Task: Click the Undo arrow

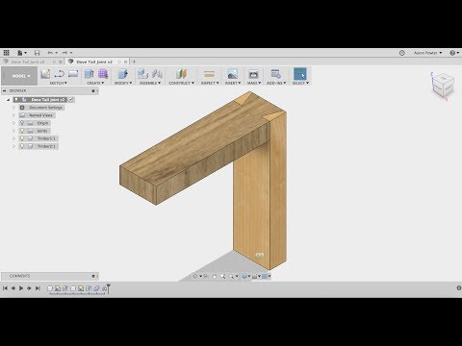Action: pyautogui.click(x=50, y=53)
